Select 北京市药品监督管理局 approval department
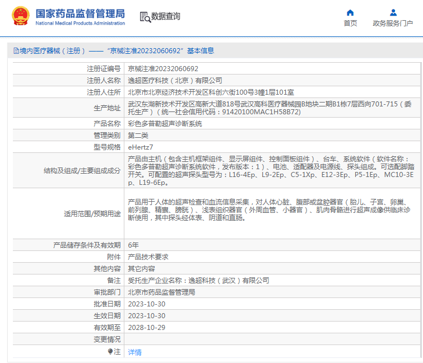Image resolution: width=423 pixels, height=363 pixels. [161, 292]
